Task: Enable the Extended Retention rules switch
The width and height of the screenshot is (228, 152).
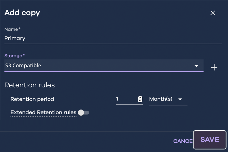Action: tap(84, 112)
